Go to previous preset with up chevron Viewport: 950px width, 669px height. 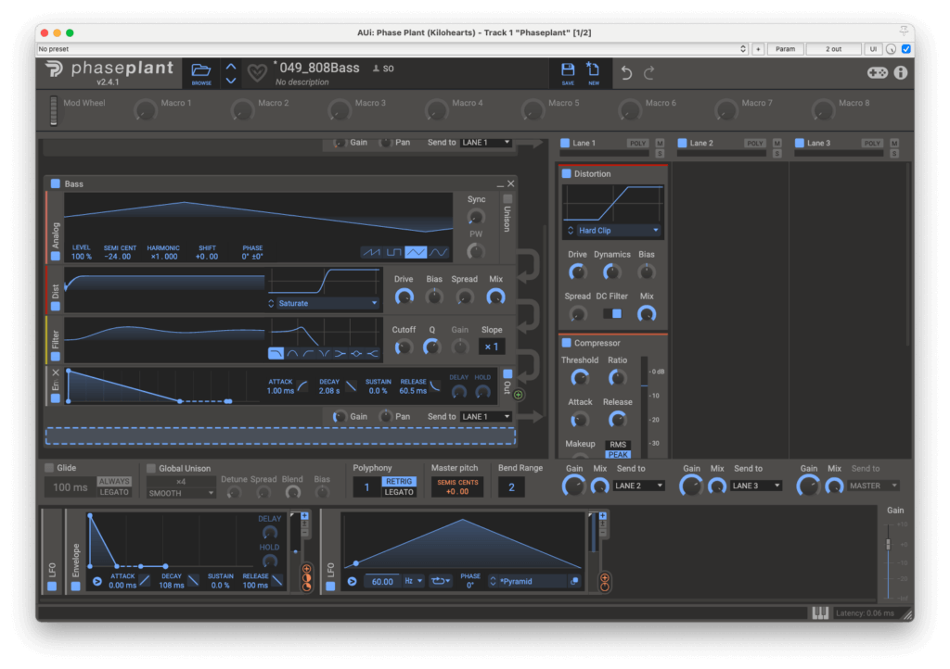231,67
